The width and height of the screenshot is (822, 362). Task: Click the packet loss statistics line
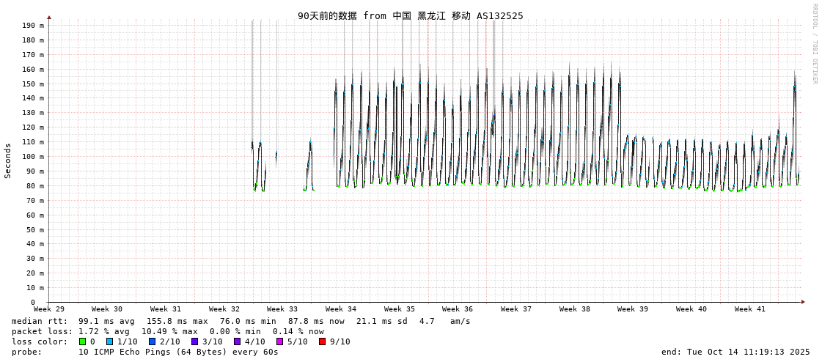167,331
